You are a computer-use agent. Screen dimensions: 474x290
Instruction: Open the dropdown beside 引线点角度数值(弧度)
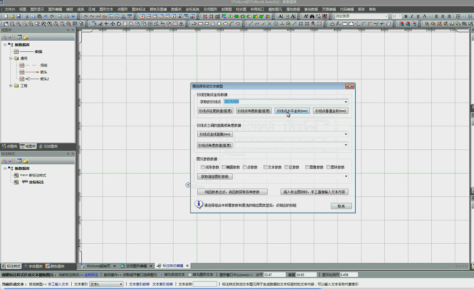click(x=346, y=145)
